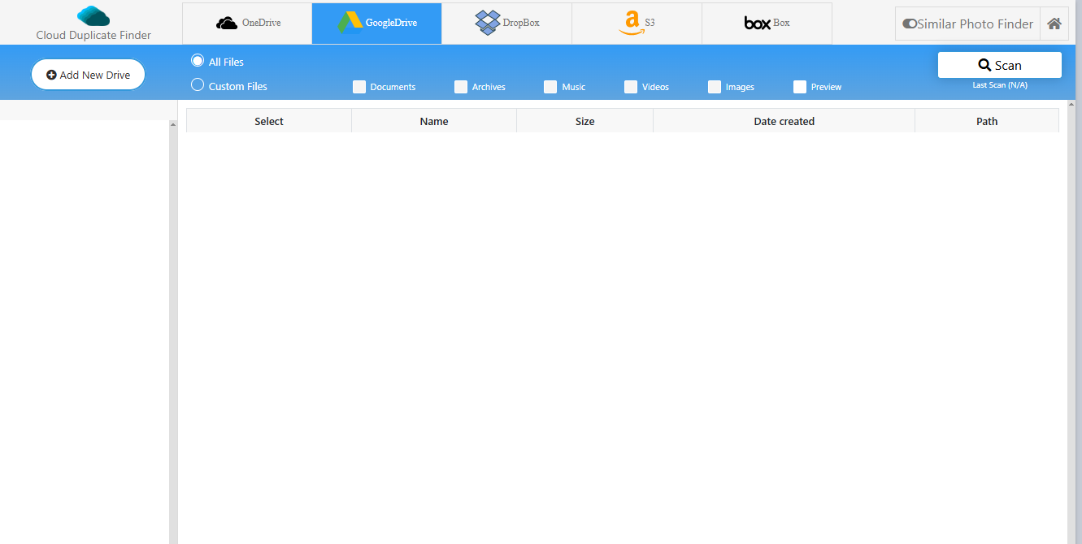
Task: Open the Amazon S3 tab
Action: click(637, 24)
